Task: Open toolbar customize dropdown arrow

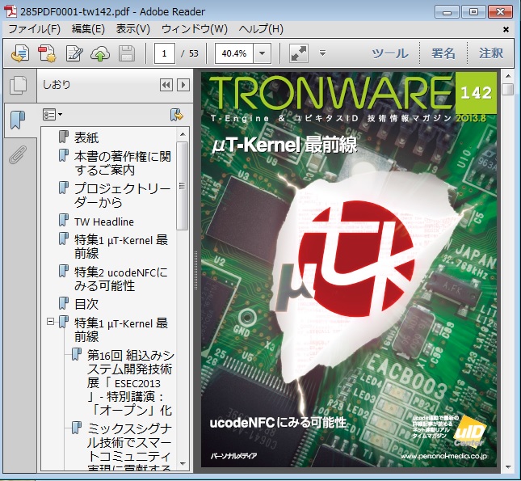Action: pyautogui.click(x=322, y=53)
